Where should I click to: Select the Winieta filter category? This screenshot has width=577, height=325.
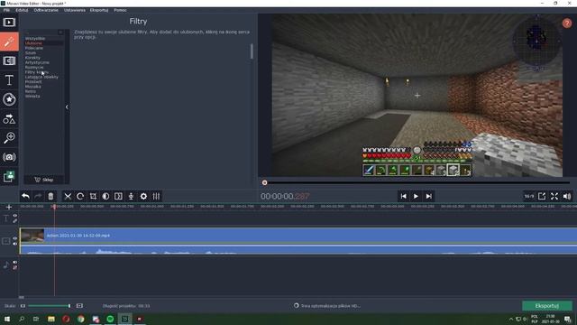pyautogui.click(x=32, y=97)
